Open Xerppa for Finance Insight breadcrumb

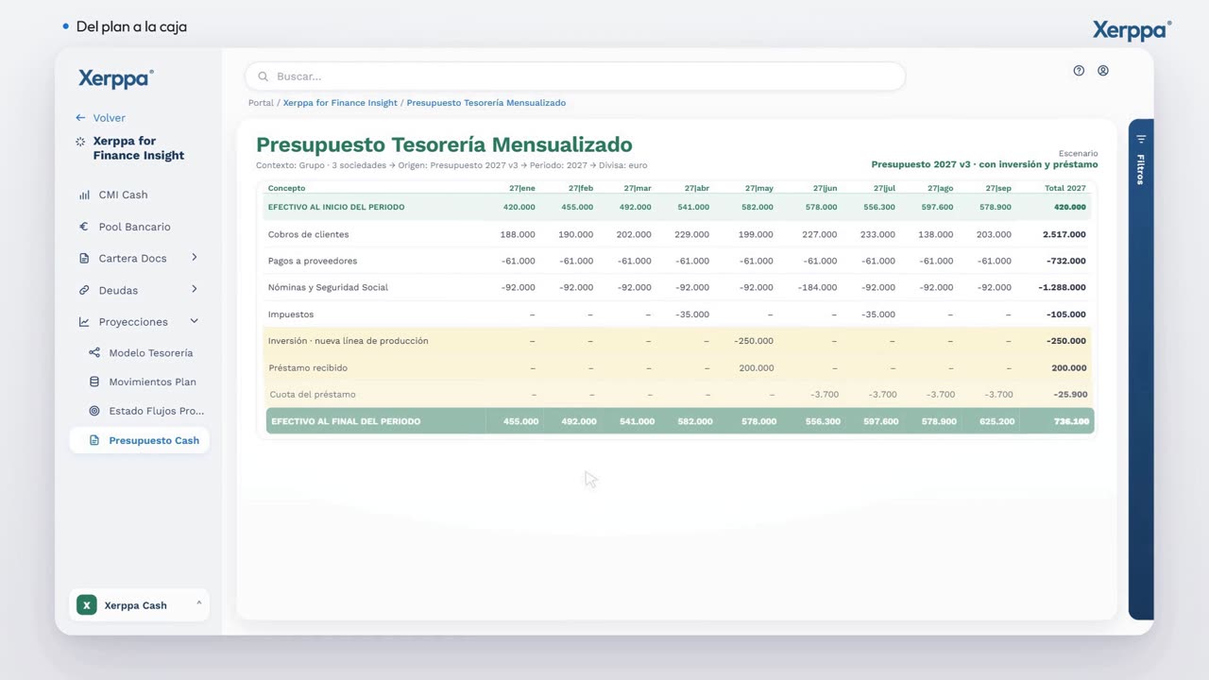click(340, 103)
